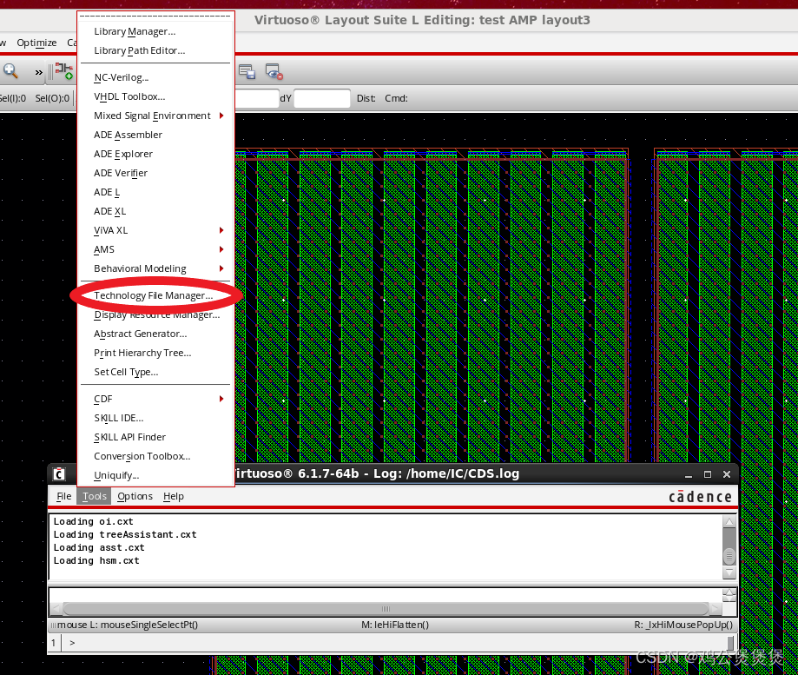
Task: Click the Sel(O):0 status indicator
Action: 52,98
